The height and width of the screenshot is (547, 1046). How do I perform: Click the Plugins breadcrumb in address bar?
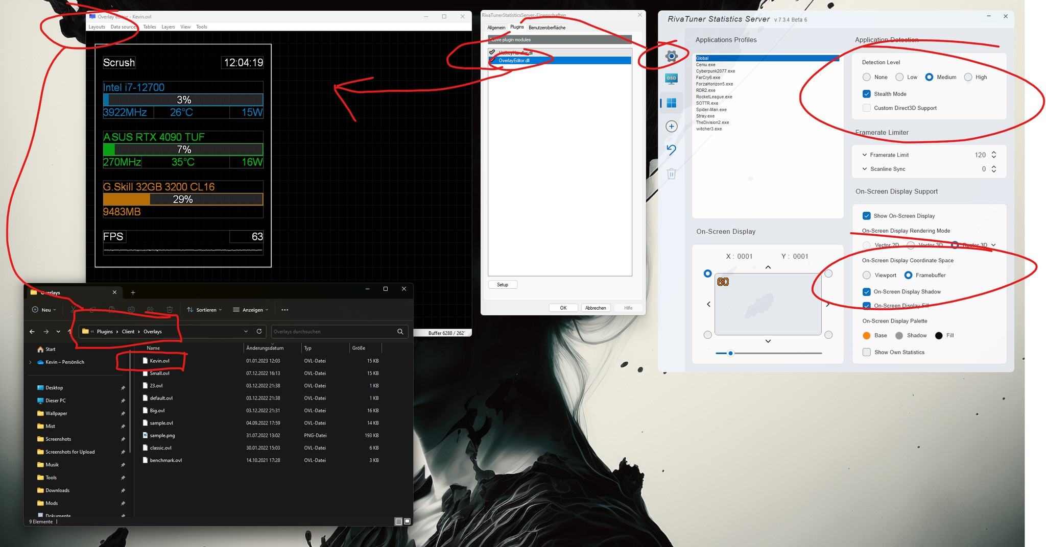tap(105, 332)
